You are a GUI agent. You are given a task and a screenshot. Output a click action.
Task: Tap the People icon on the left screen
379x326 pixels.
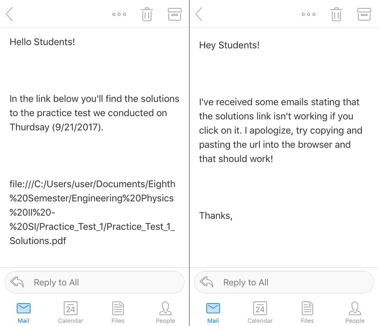[165, 311]
